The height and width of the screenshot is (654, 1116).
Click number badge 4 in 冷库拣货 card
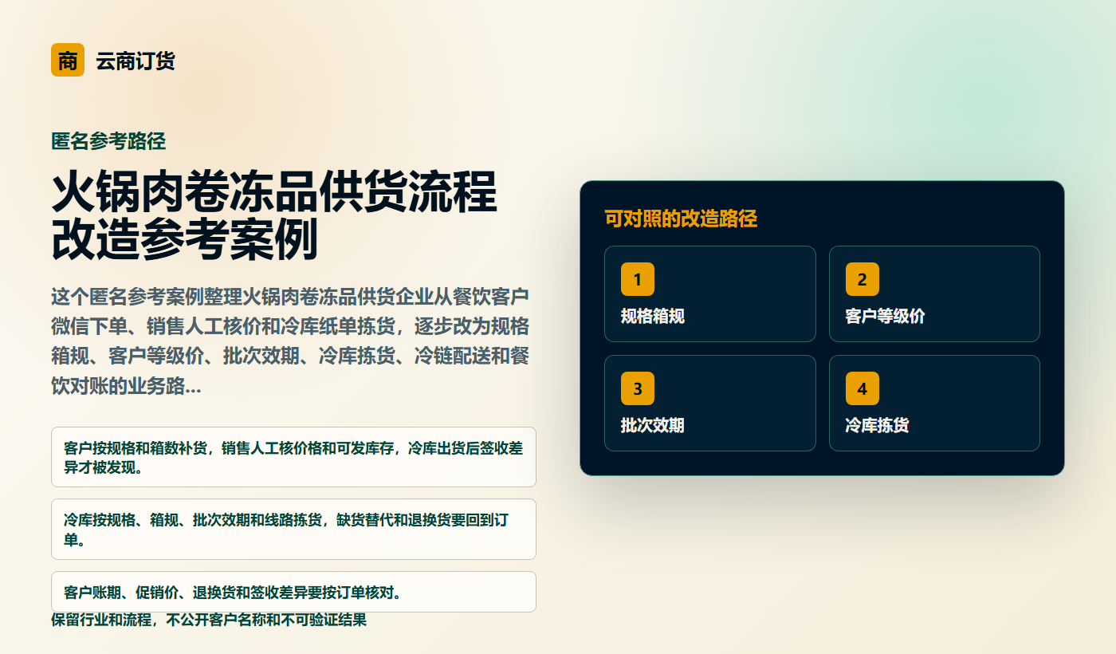[x=863, y=388]
